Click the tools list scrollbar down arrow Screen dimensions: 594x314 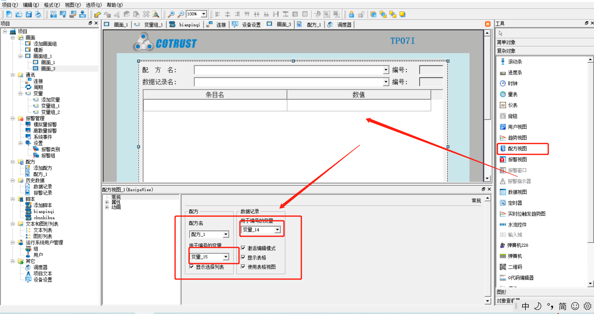pos(590,284)
